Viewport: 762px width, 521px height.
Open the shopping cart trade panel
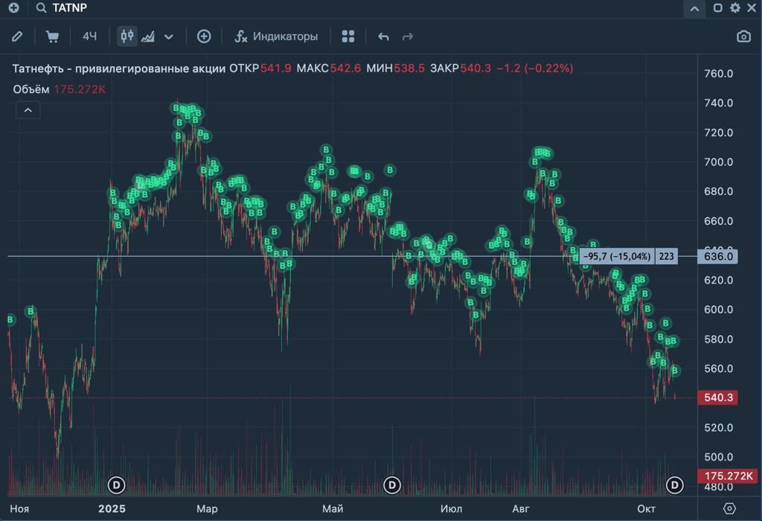52,36
